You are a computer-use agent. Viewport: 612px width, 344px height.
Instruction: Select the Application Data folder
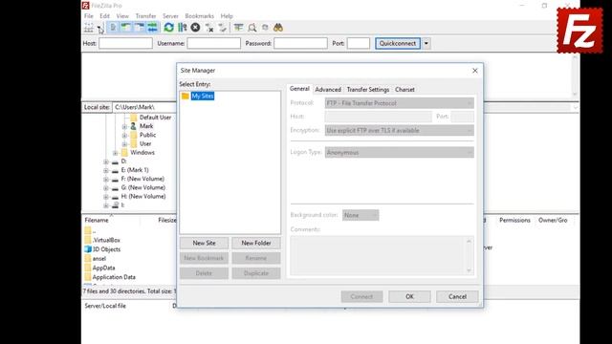click(x=114, y=277)
